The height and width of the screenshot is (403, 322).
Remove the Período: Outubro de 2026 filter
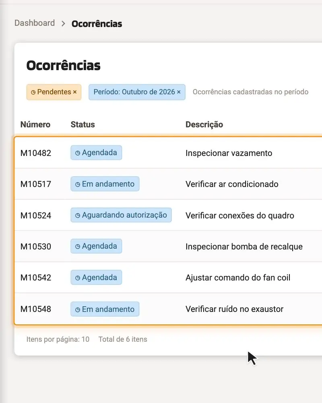(x=179, y=92)
